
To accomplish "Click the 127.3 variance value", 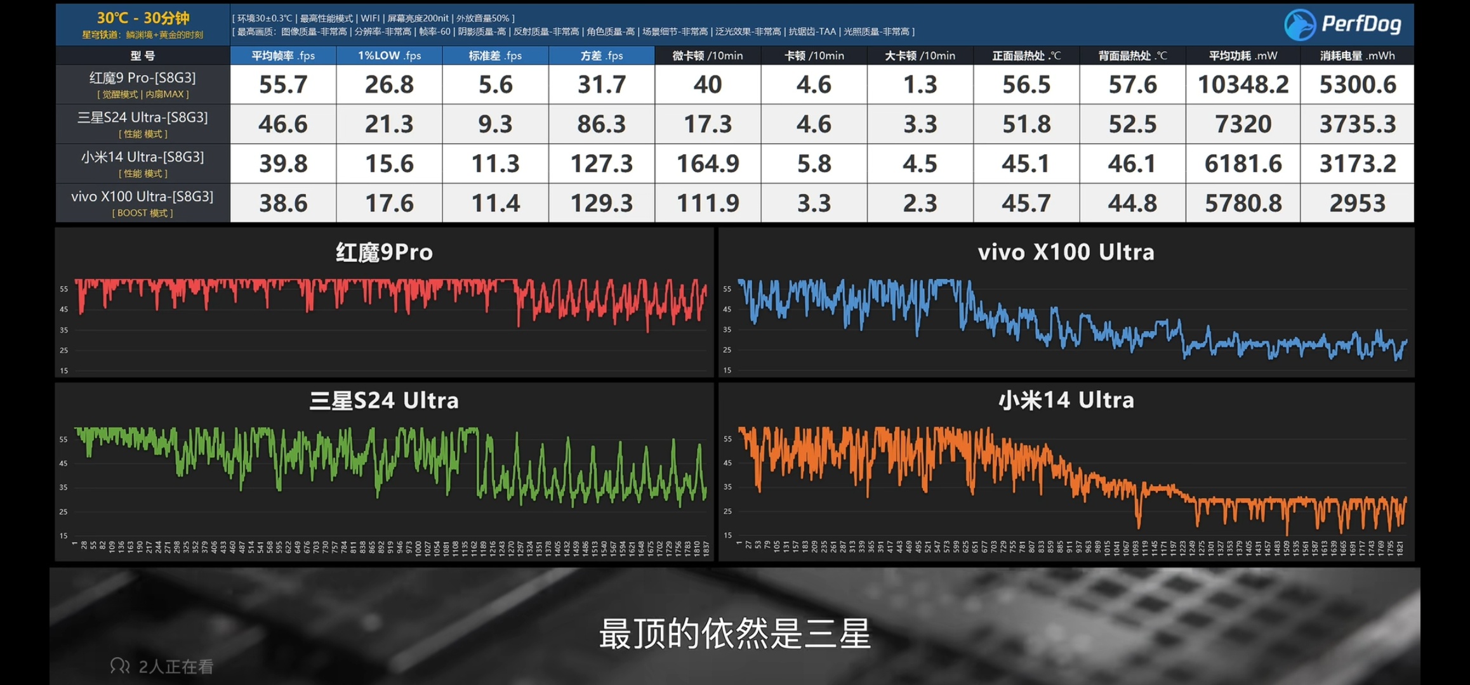I will [x=602, y=164].
